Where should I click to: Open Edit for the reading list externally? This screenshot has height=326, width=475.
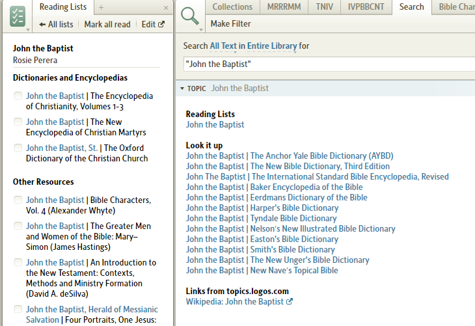[153, 24]
